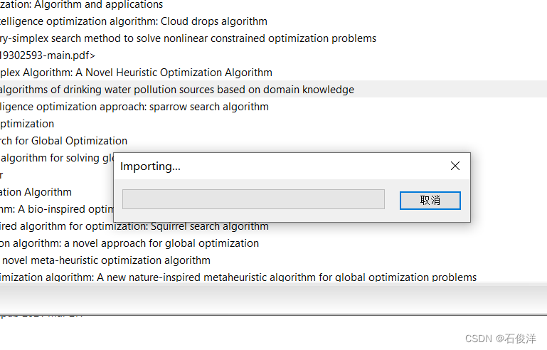Select the sparrow search algorithm entry
The width and height of the screenshot is (547, 350).
134,107
